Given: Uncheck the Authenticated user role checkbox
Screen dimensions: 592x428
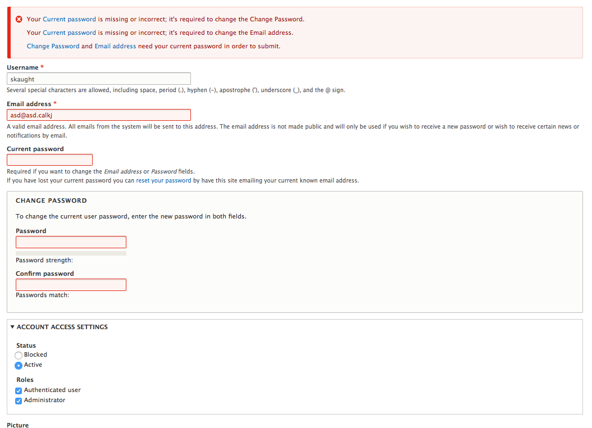Looking at the screenshot, I should [18, 390].
